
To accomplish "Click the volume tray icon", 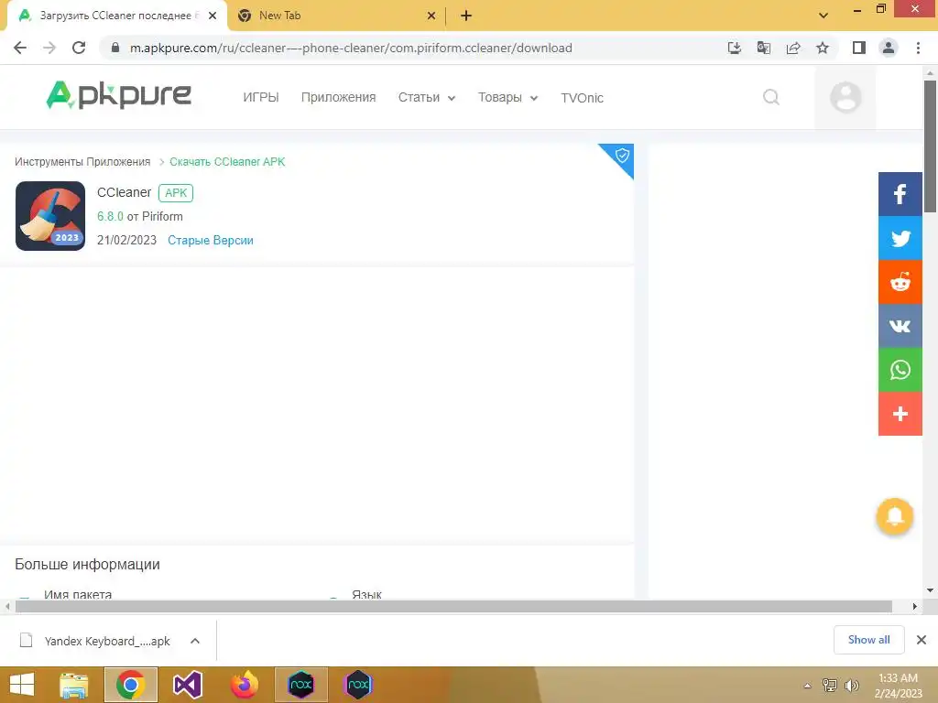I will [851, 685].
